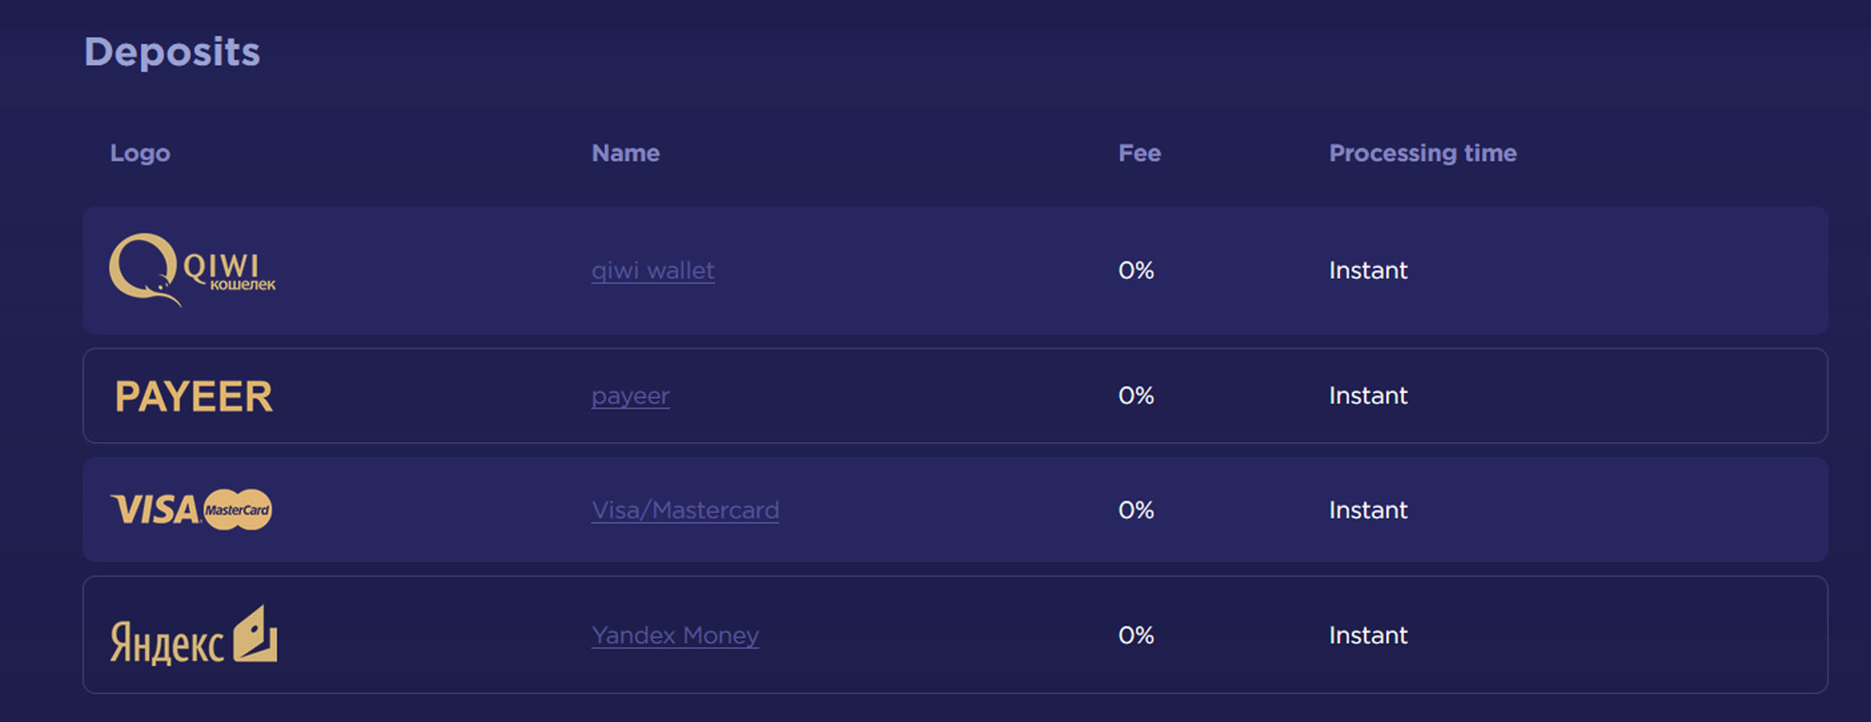Screen dimensions: 1871x722
Task: Click the Logo column header
Action: pos(140,154)
